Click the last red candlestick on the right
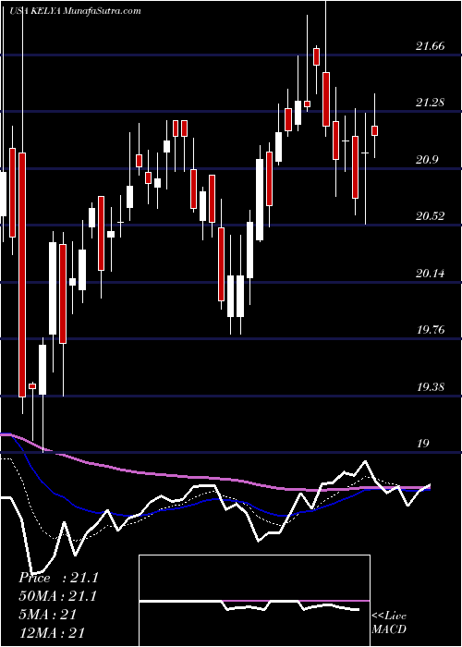The width and height of the screenshot is (462, 647). (374, 131)
